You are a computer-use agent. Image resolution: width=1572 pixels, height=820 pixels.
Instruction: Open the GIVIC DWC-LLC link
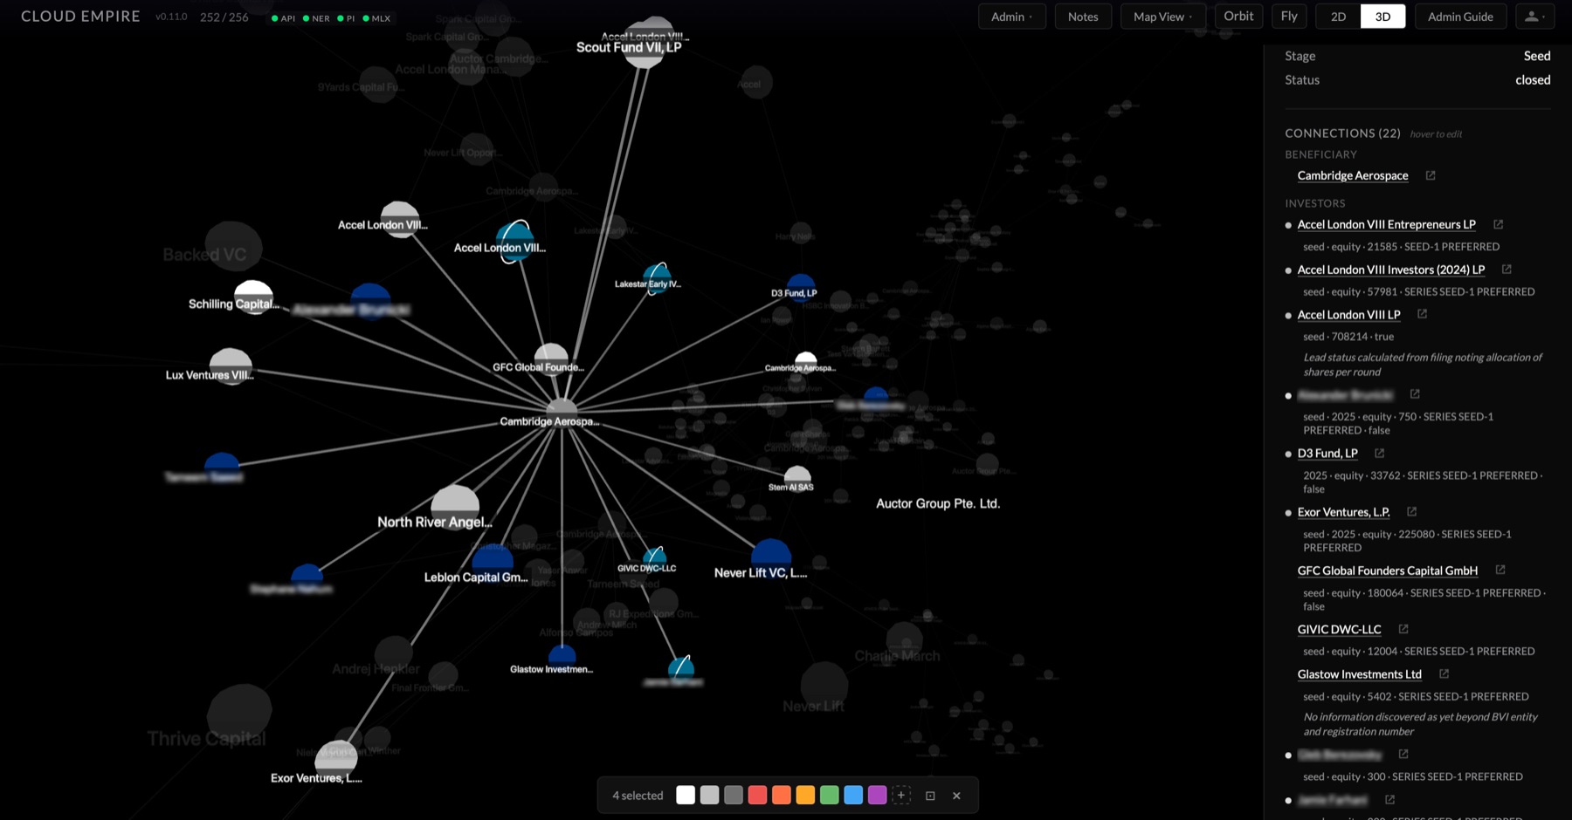1339,629
